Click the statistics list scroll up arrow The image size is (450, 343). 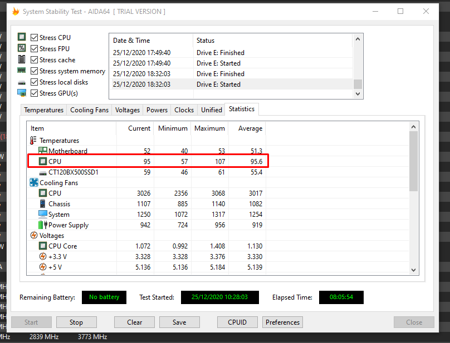pyautogui.click(x=413, y=127)
